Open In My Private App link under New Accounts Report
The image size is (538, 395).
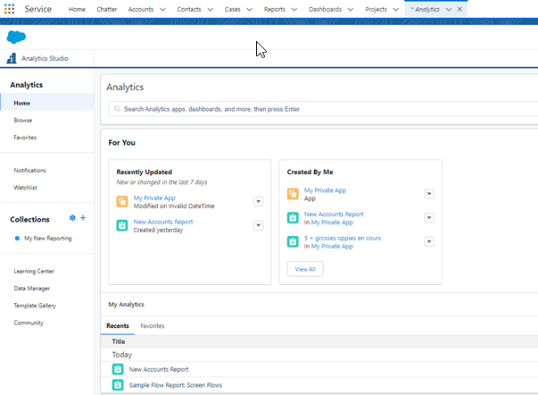[x=332, y=223]
